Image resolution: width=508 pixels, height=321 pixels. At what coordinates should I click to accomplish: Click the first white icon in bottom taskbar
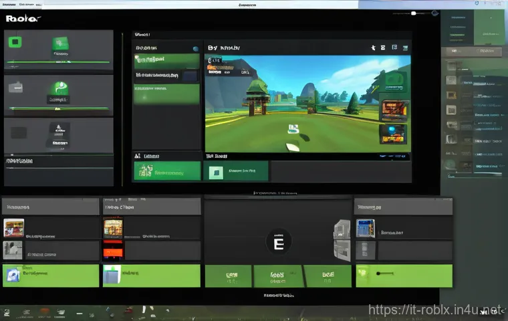coord(7,313)
